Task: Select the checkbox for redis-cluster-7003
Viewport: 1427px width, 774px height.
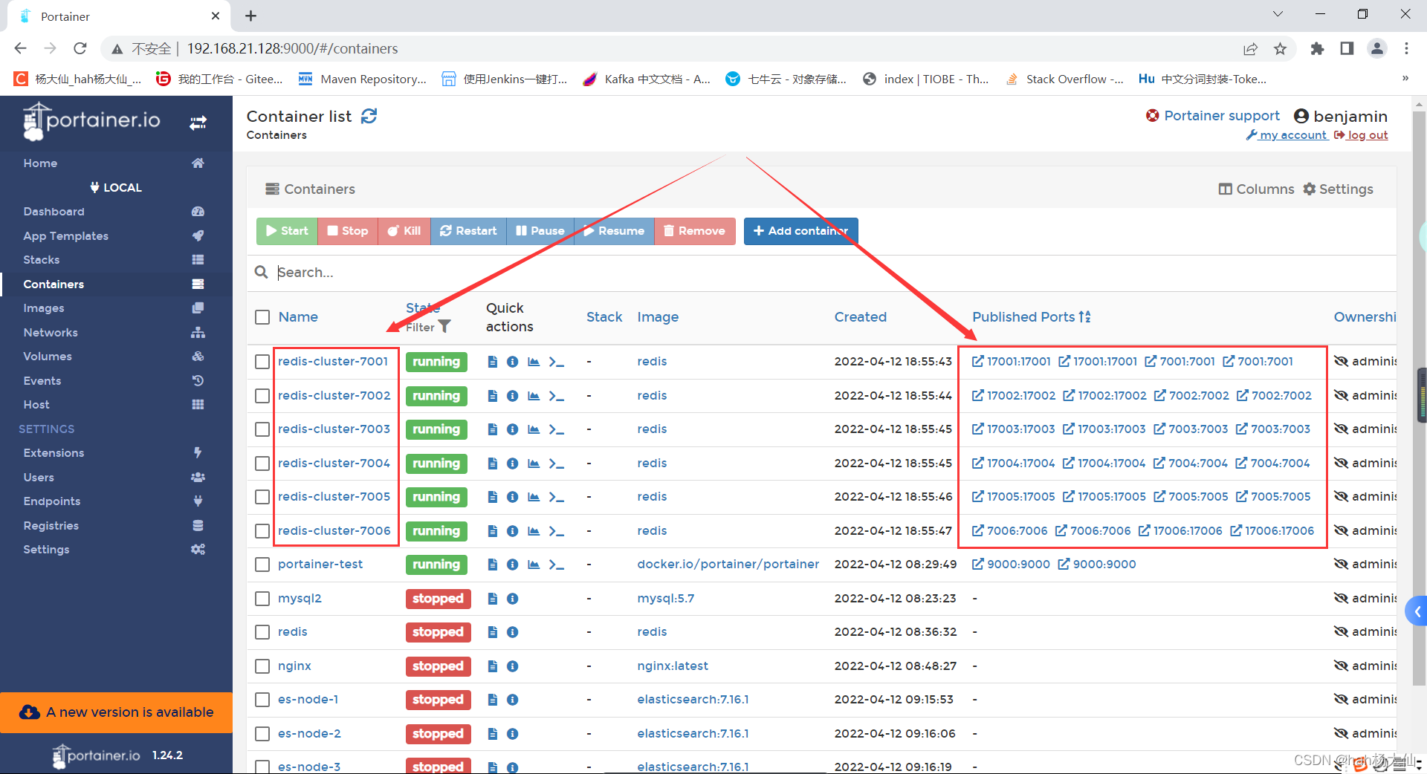Action: (x=262, y=429)
